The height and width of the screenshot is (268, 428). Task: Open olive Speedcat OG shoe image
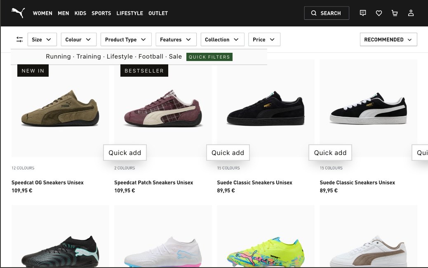point(60,108)
